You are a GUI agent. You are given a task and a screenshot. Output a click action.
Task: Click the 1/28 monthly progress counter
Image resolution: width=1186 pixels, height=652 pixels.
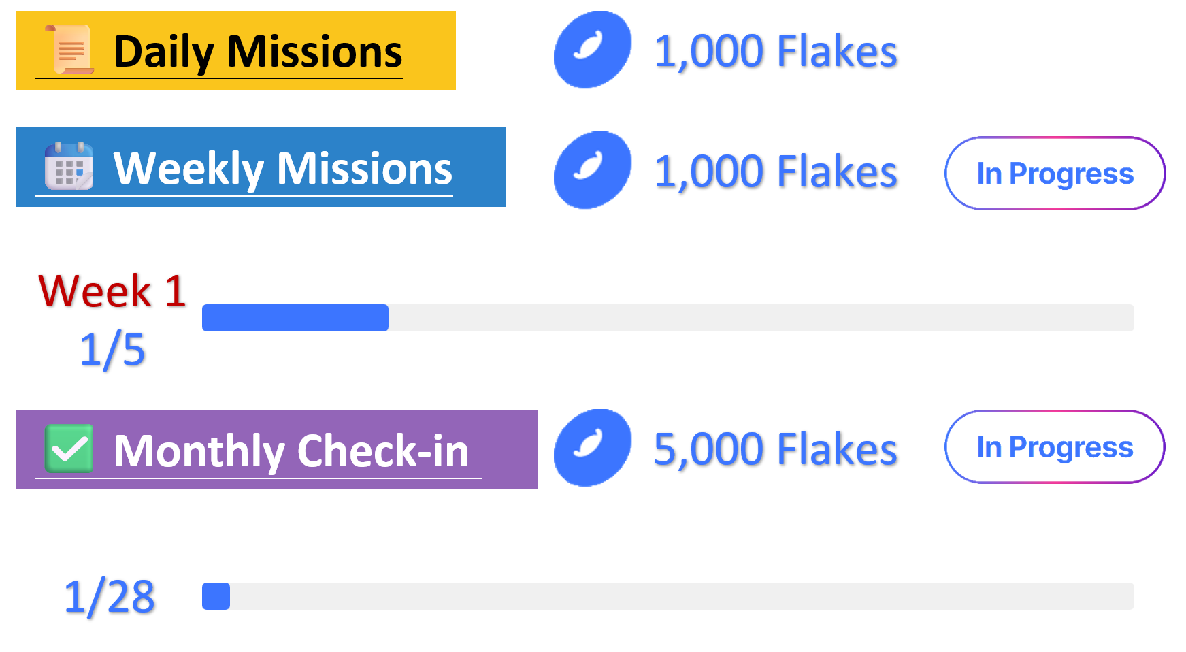110,597
